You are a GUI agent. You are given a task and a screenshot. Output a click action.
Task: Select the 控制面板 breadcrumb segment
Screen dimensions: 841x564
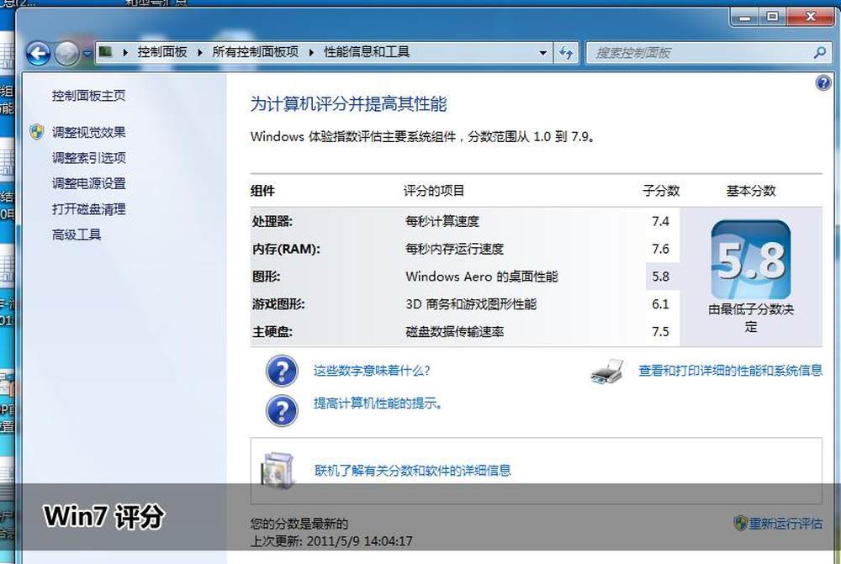point(162,52)
